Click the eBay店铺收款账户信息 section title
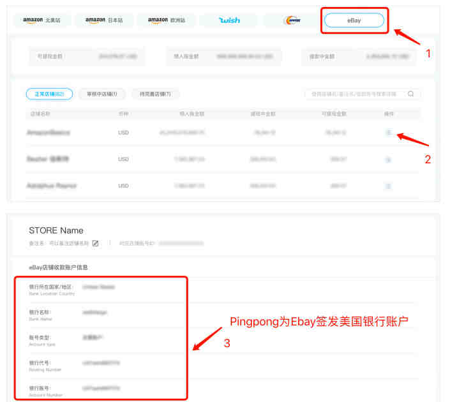450x402 pixels. coord(58,267)
